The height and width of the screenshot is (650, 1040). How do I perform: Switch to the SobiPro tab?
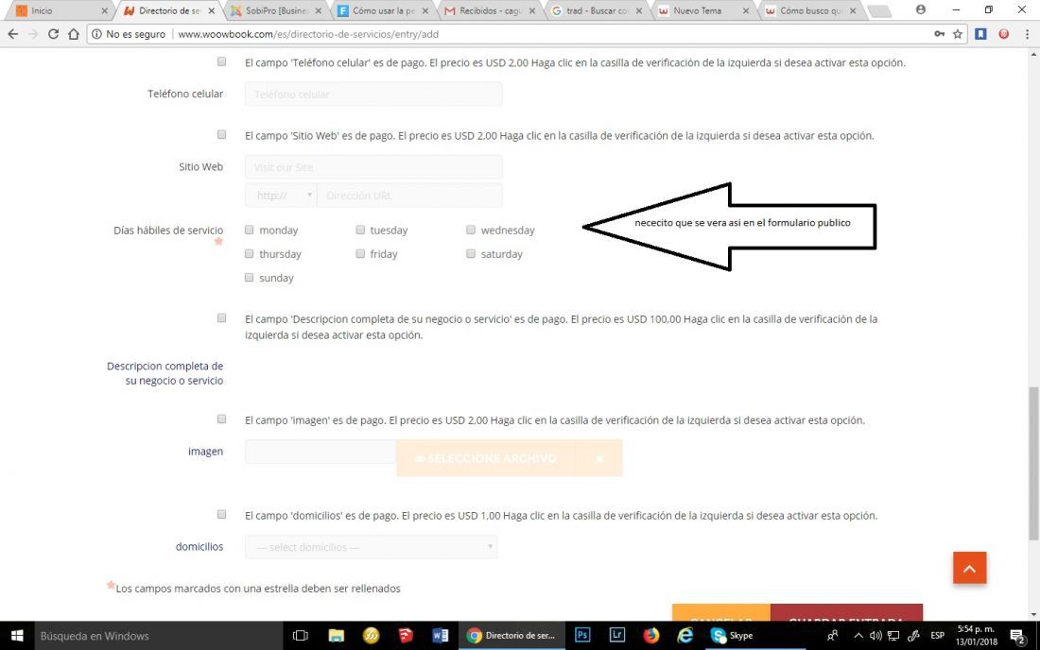point(274,10)
